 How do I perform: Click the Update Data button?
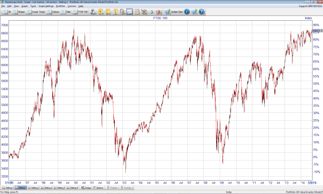[174, 12]
